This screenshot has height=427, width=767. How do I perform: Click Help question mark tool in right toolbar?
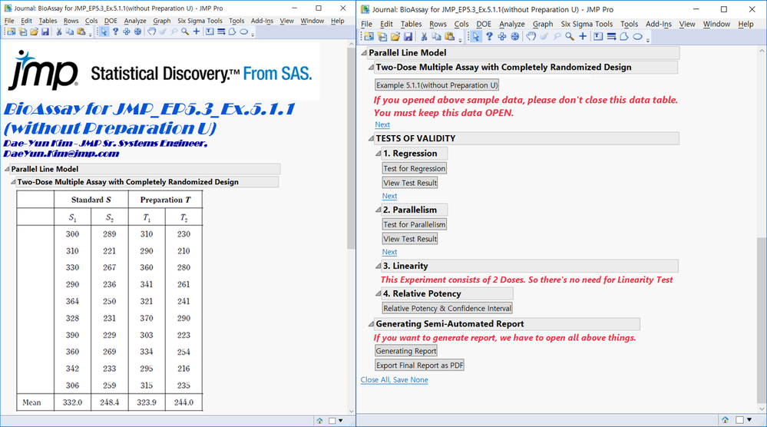pos(489,36)
